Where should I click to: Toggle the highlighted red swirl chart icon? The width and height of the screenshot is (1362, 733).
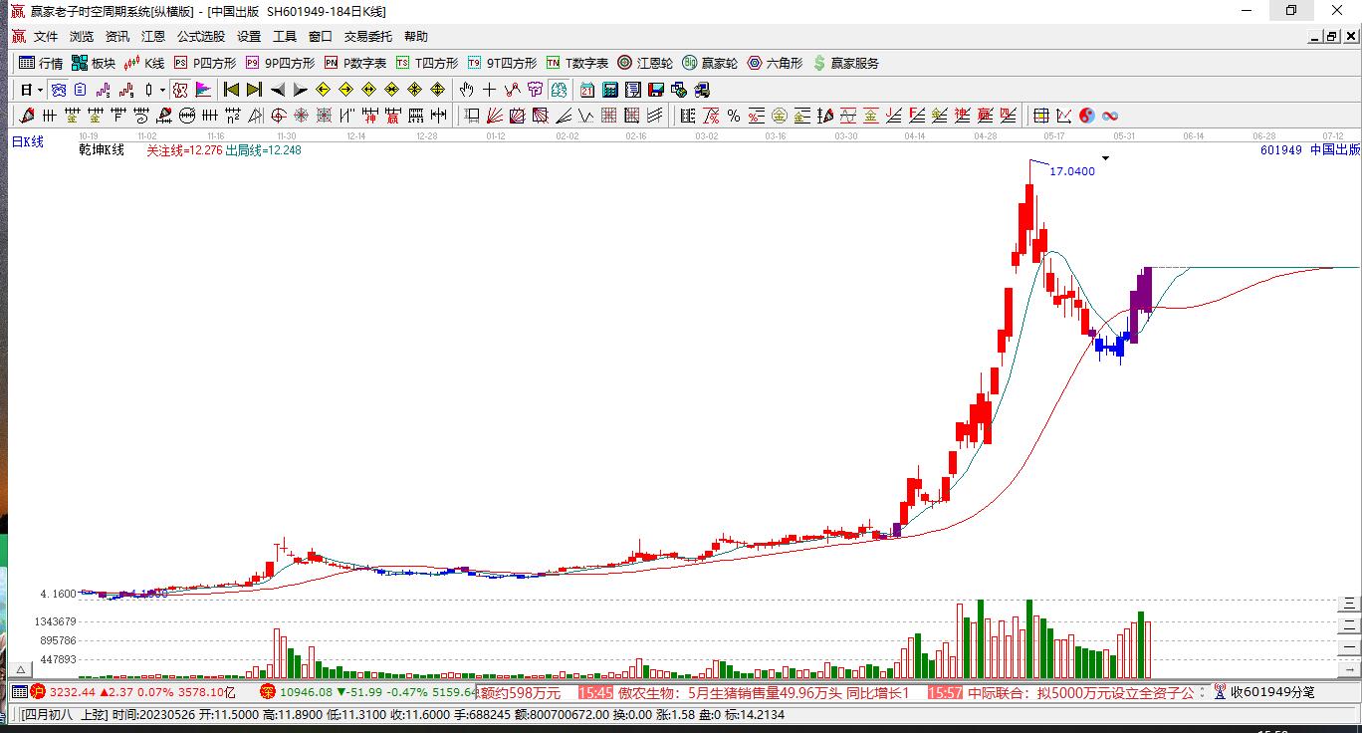click(180, 90)
